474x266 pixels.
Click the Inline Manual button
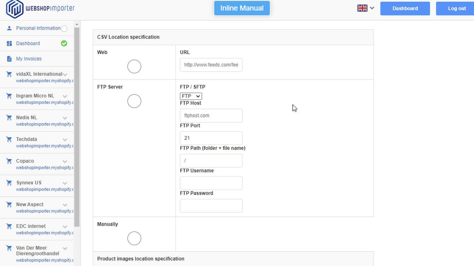(242, 8)
